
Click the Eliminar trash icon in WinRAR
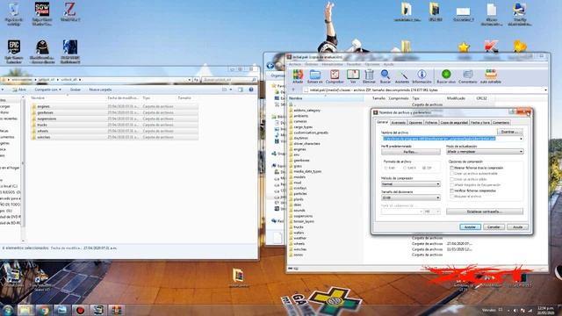[369, 76]
